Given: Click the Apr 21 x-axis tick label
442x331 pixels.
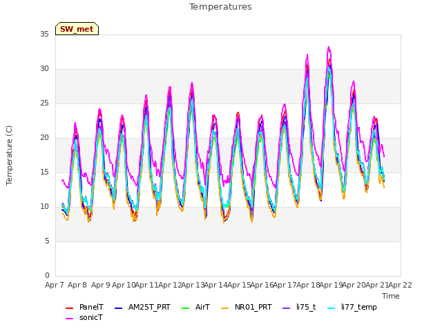Looking at the screenshot, I should pyautogui.click(x=377, y=285).
